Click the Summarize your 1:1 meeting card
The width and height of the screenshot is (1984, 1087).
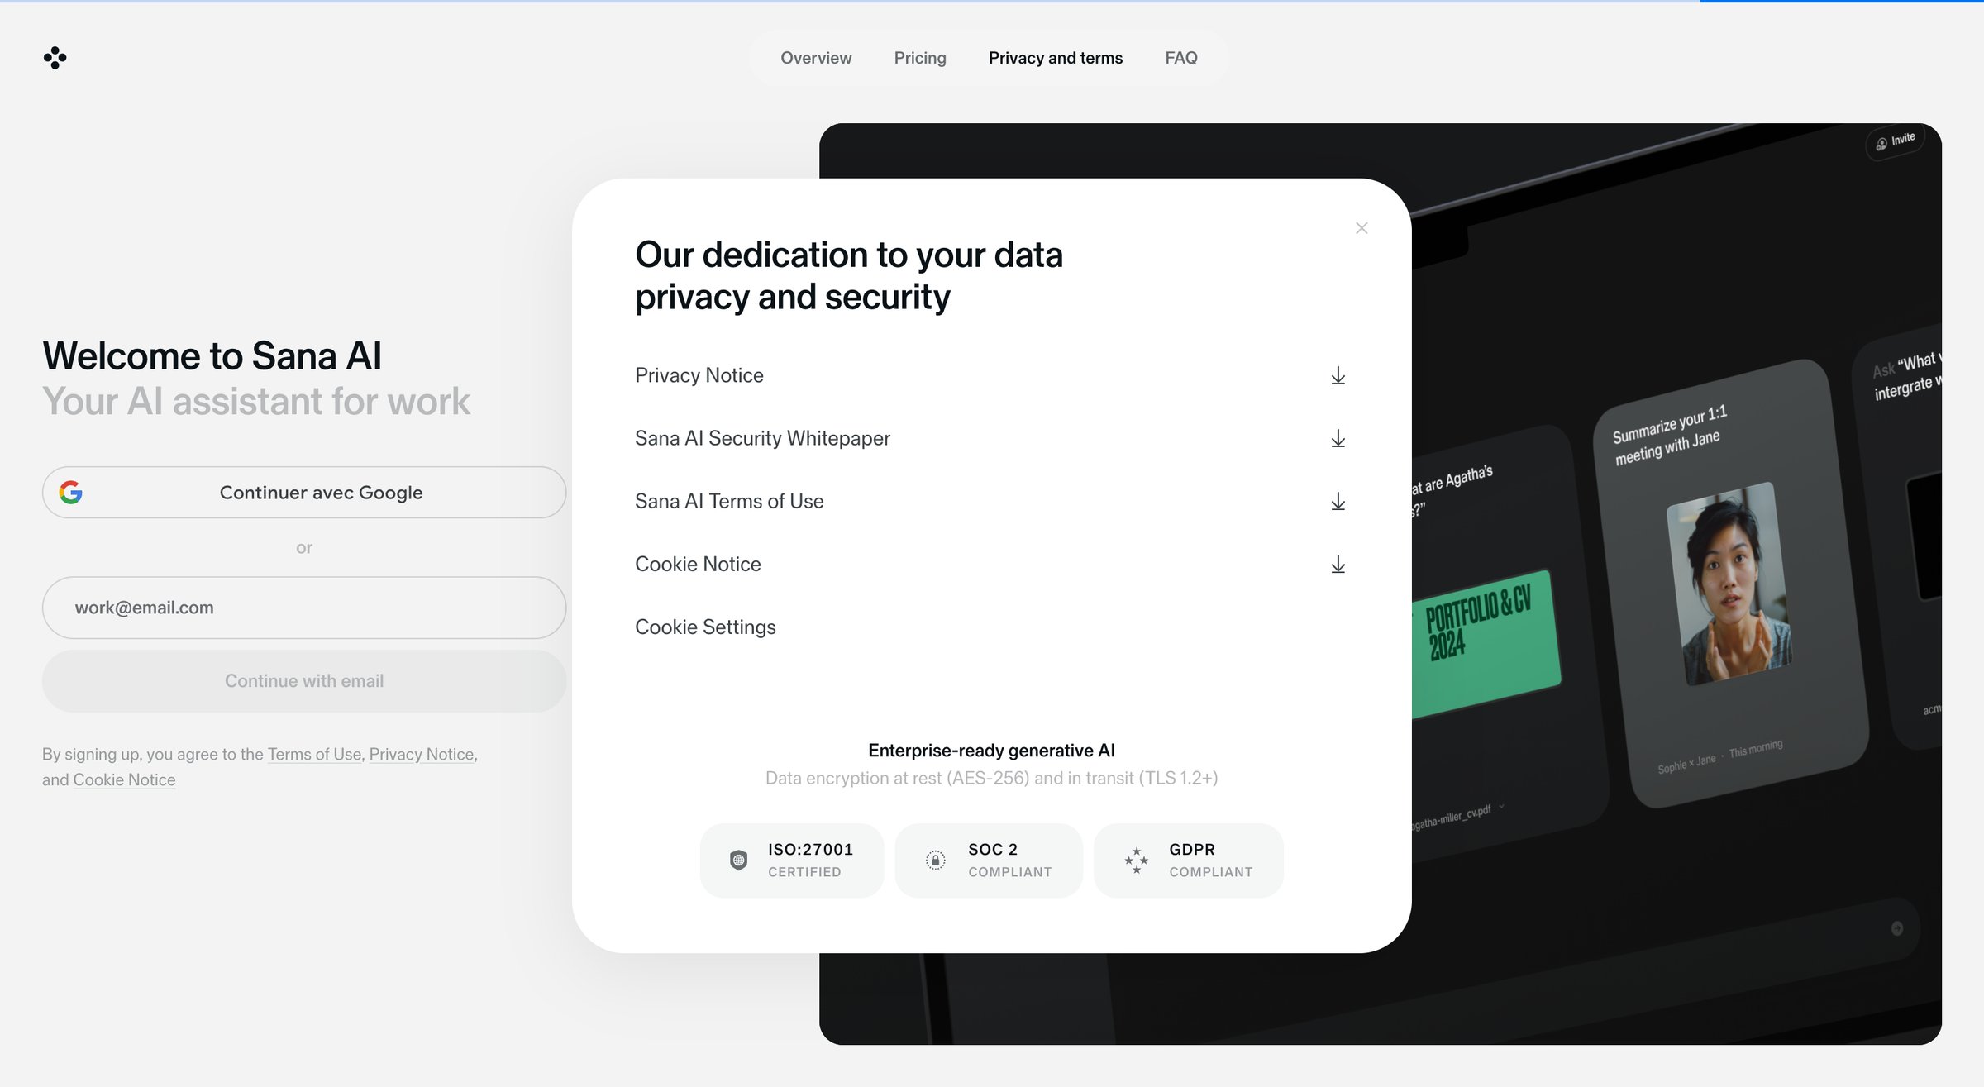1731,584
